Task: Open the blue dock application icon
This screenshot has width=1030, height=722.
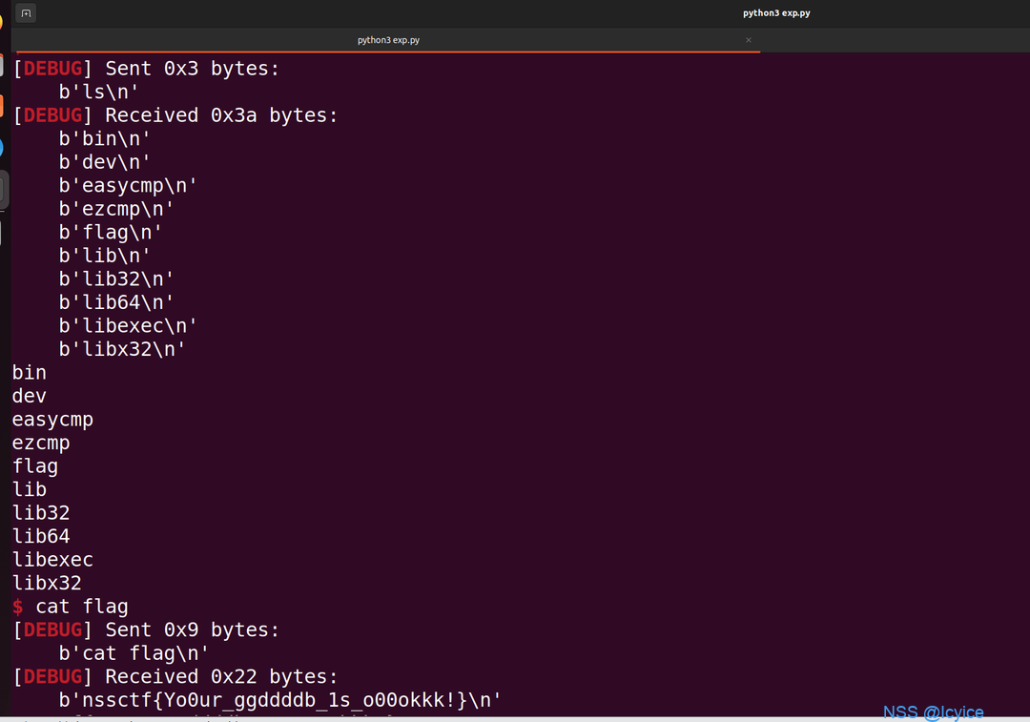Action: coord(2,147)
